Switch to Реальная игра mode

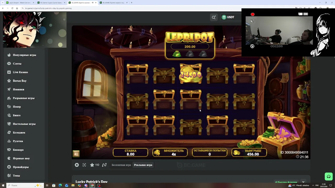point(143,165)
